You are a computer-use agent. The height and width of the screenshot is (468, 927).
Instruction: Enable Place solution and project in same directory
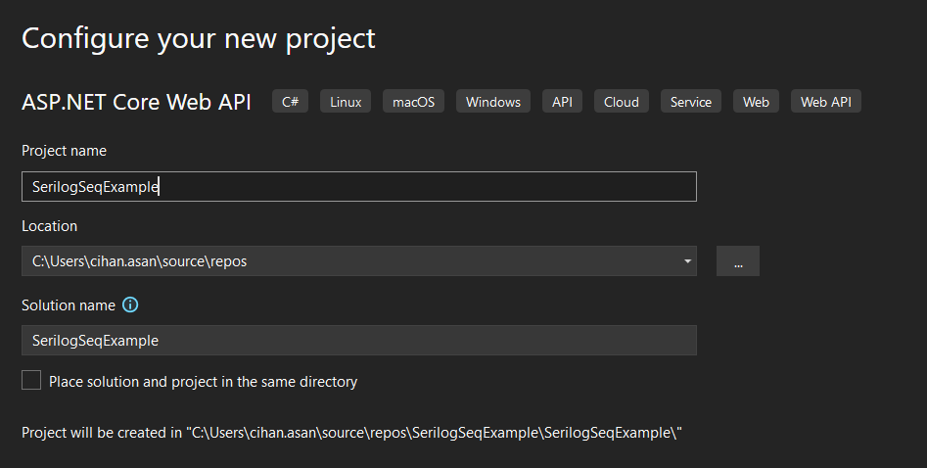pyautogui.click(x=31, y=381)
